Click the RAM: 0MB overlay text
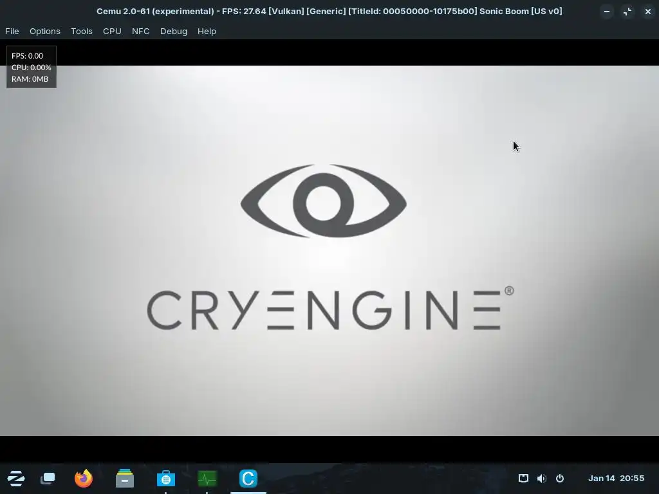 (x=30, y=78)
